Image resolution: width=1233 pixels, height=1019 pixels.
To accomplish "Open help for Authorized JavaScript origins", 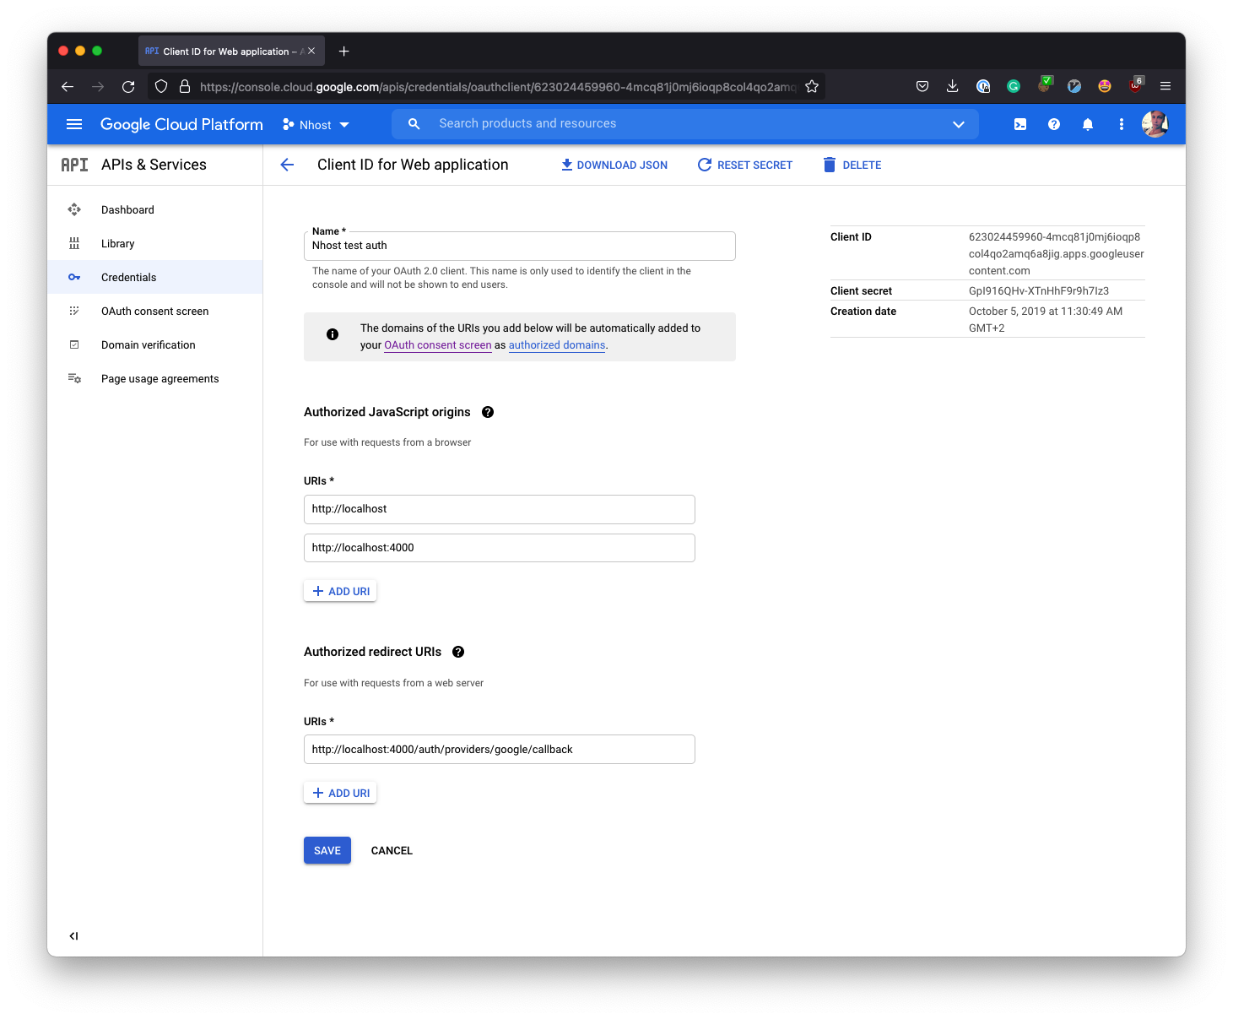I will pos(488,412).
